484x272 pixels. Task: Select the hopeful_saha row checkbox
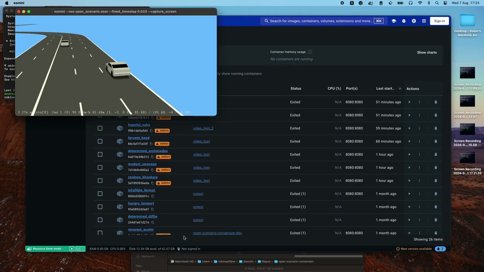pos(100,128)
